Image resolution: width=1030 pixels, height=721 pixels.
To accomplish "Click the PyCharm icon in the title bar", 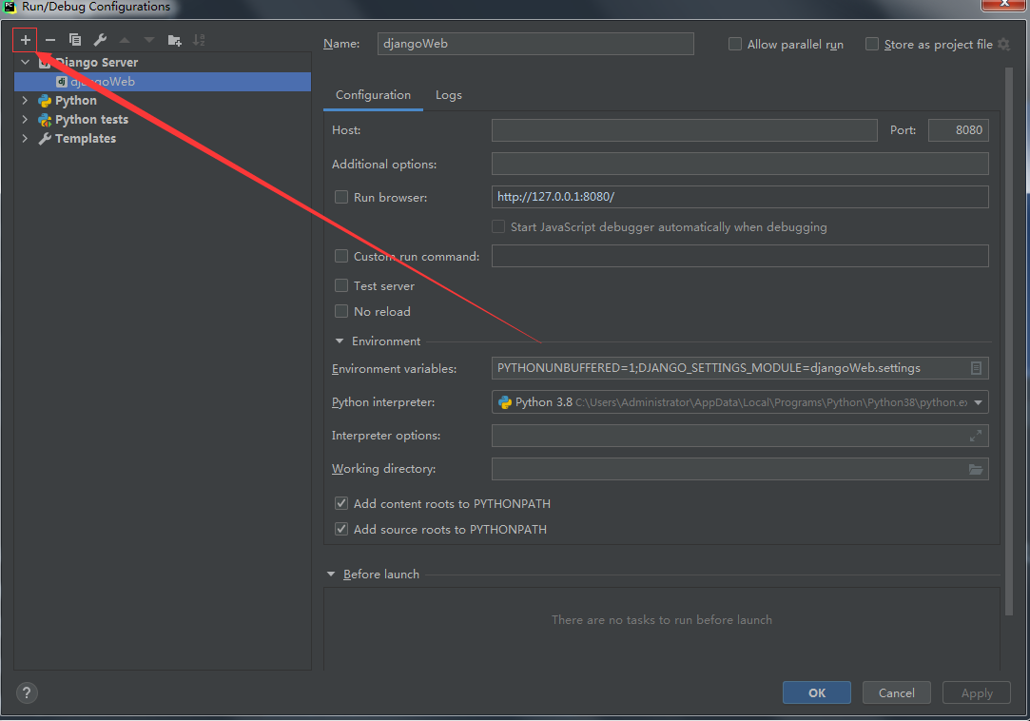I will coord(10,7).
